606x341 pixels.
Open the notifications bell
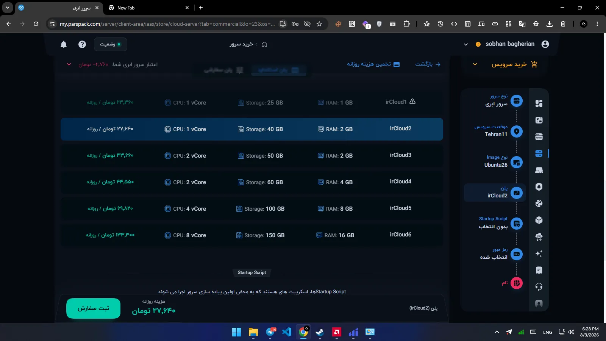coord(64,44)
